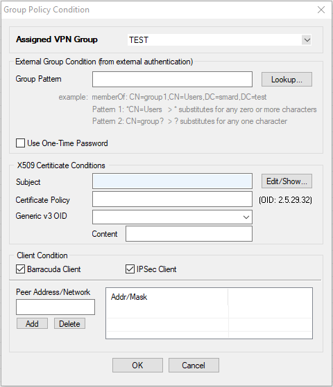
Task: Select the TEST VPN group field
Action: point(219,40)
